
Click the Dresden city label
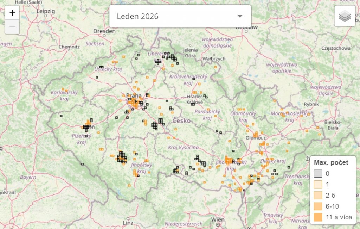[x=104, y=31]
